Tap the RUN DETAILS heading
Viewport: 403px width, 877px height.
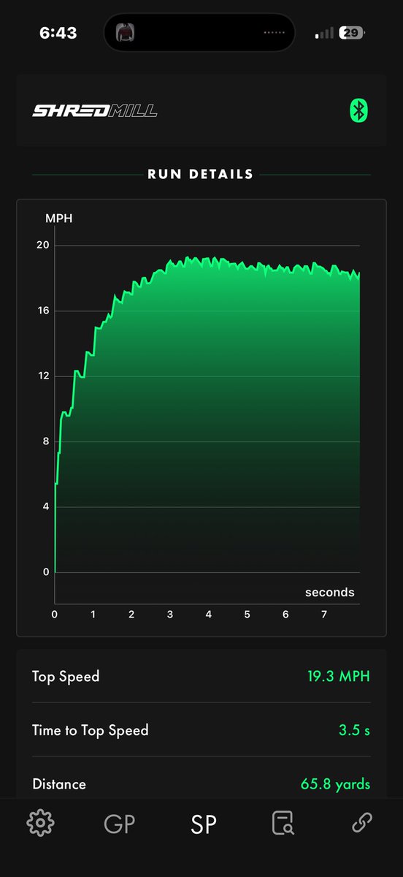201,175
